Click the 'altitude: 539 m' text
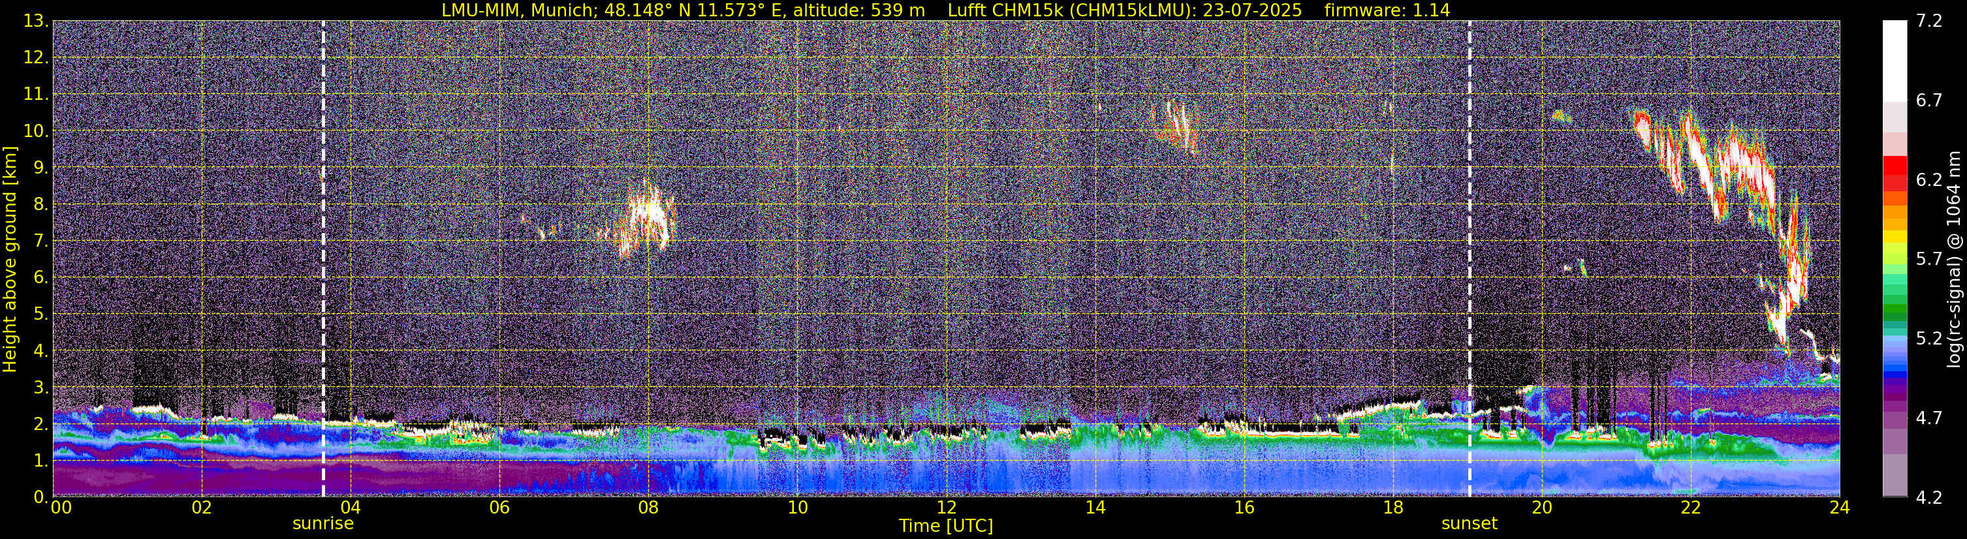The image size is (1967, 539). [x=858, y=10]
